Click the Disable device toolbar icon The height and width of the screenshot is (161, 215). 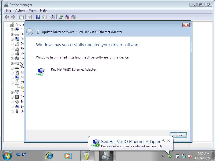click(73, 17)
